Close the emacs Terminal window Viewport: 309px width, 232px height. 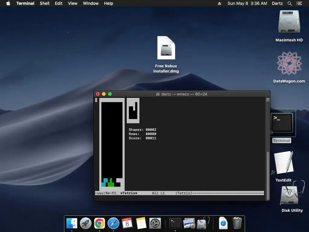[x=98, y=94]
